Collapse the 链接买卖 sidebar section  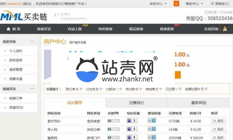32,88
